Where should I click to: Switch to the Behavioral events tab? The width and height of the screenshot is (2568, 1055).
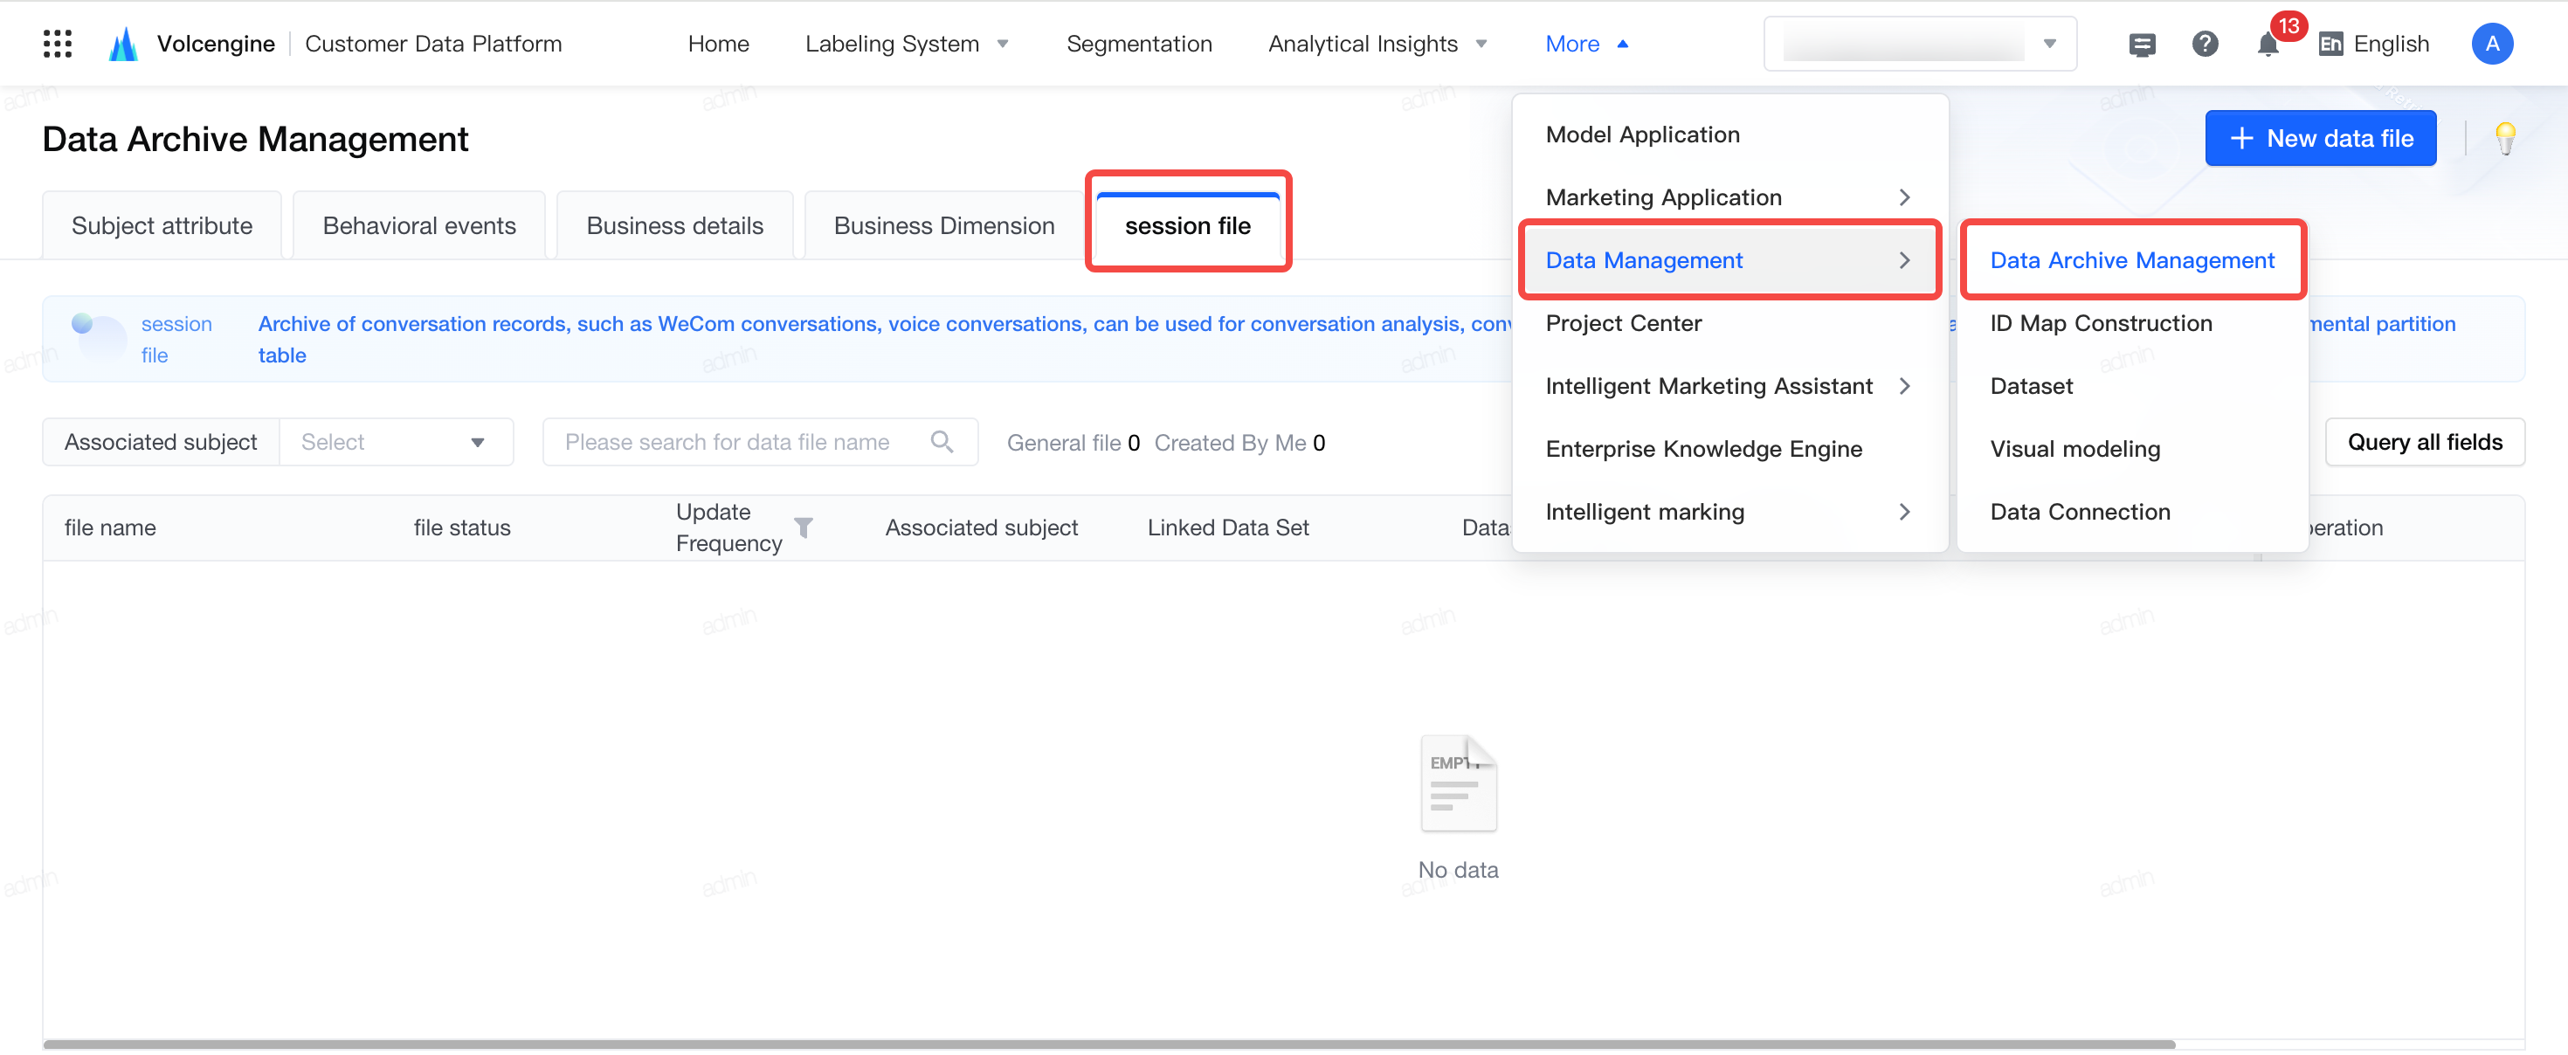click(x=418, y=226)
